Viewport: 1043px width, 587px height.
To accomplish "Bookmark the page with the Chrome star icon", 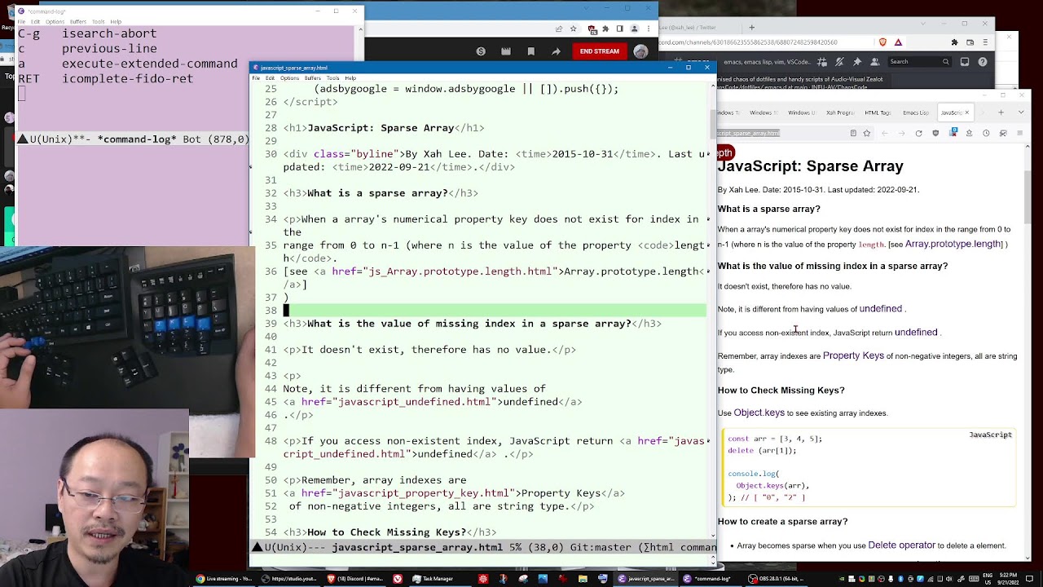I will click(574, 29).
